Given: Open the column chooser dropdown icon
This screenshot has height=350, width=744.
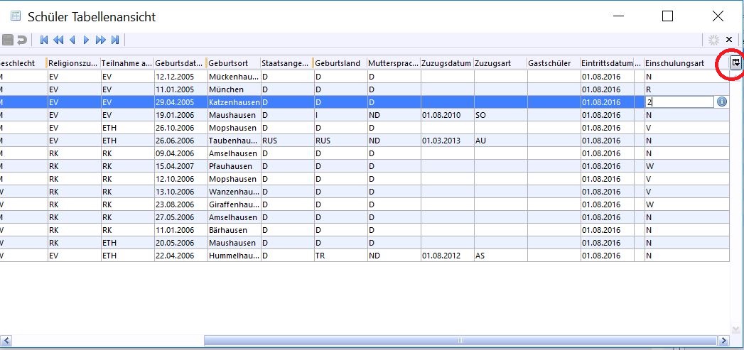Looking at the screenshot, I should [736, 62].
